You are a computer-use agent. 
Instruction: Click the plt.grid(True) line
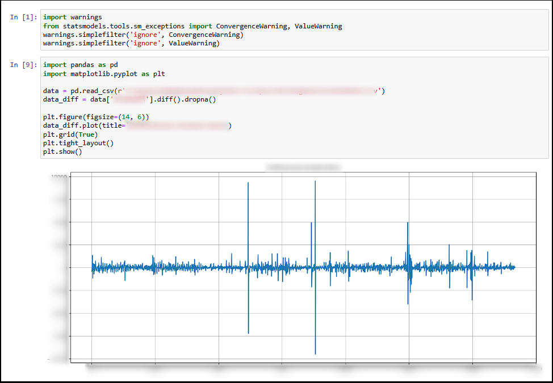(69, 134)
